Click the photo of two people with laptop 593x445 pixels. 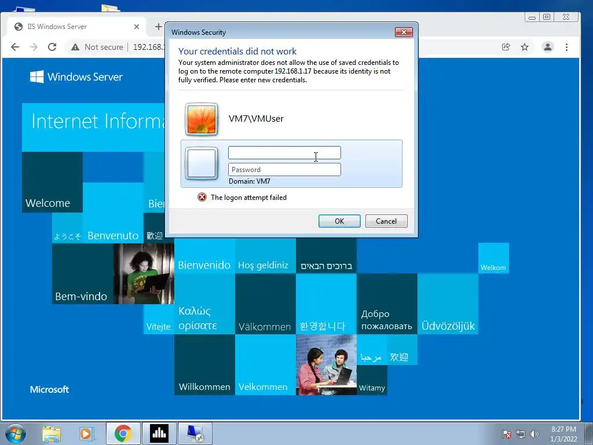[327, 365]
